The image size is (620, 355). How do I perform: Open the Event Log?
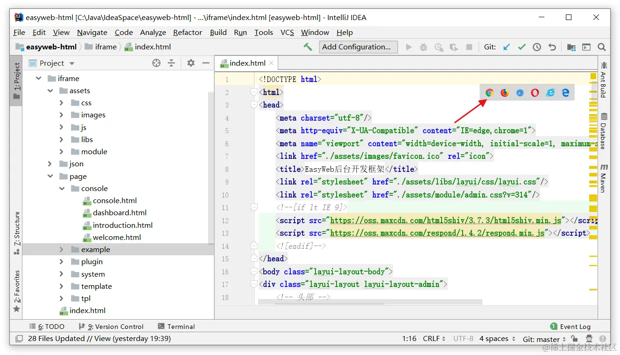[570, 327]
